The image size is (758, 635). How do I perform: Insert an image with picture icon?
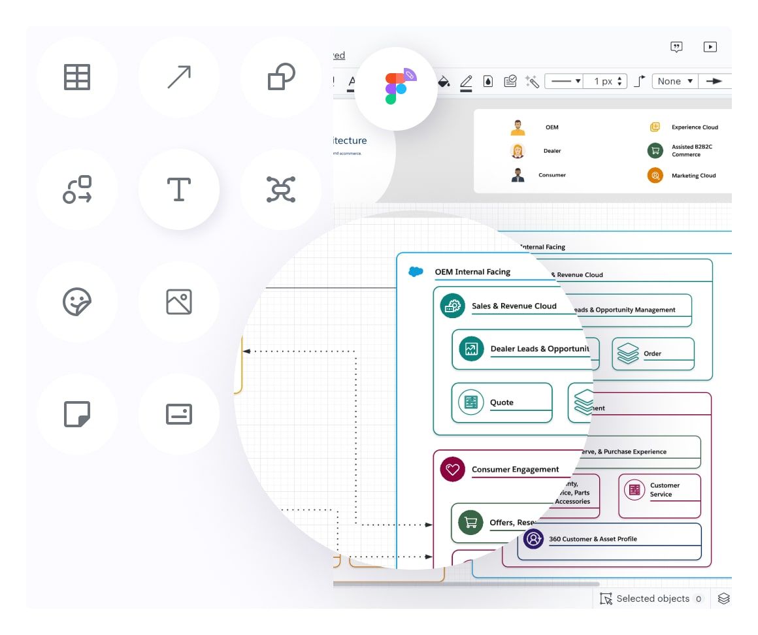click(x=178, y=302)
